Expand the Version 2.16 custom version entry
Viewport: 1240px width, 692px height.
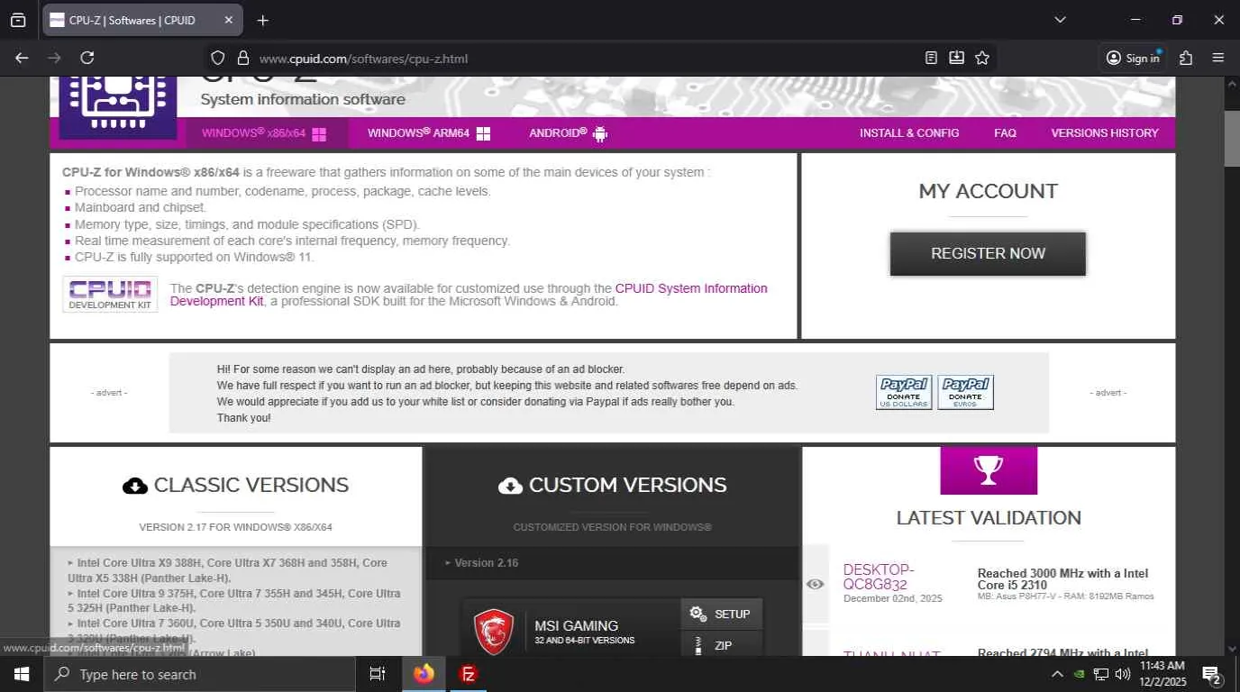(x=481, y=563)
